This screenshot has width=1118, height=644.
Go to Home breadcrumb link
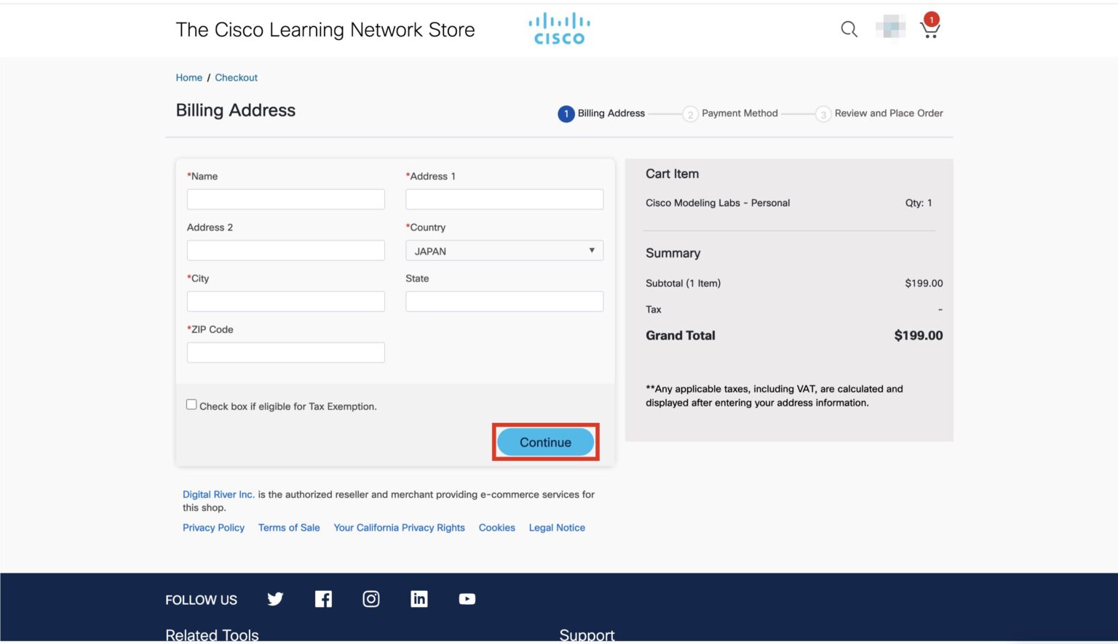pyautogui.click(x=189, y=78)
